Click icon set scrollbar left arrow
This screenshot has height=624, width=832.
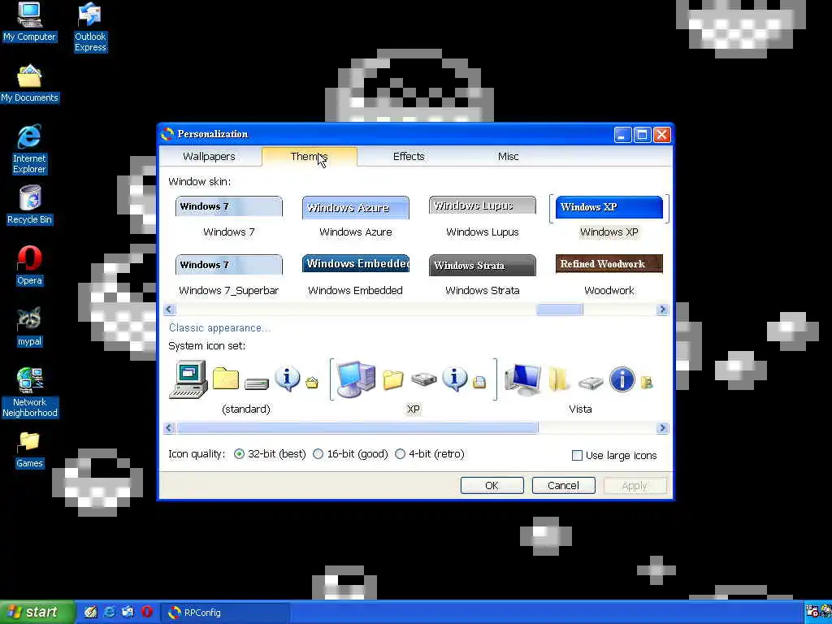click(x=169, y=427)
